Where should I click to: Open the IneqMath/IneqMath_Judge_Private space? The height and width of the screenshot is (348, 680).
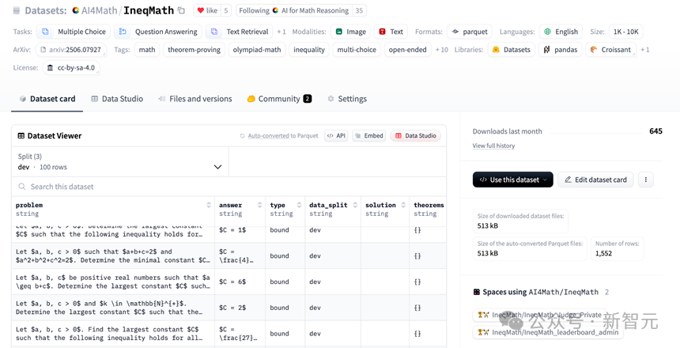(x=539, y=315)
